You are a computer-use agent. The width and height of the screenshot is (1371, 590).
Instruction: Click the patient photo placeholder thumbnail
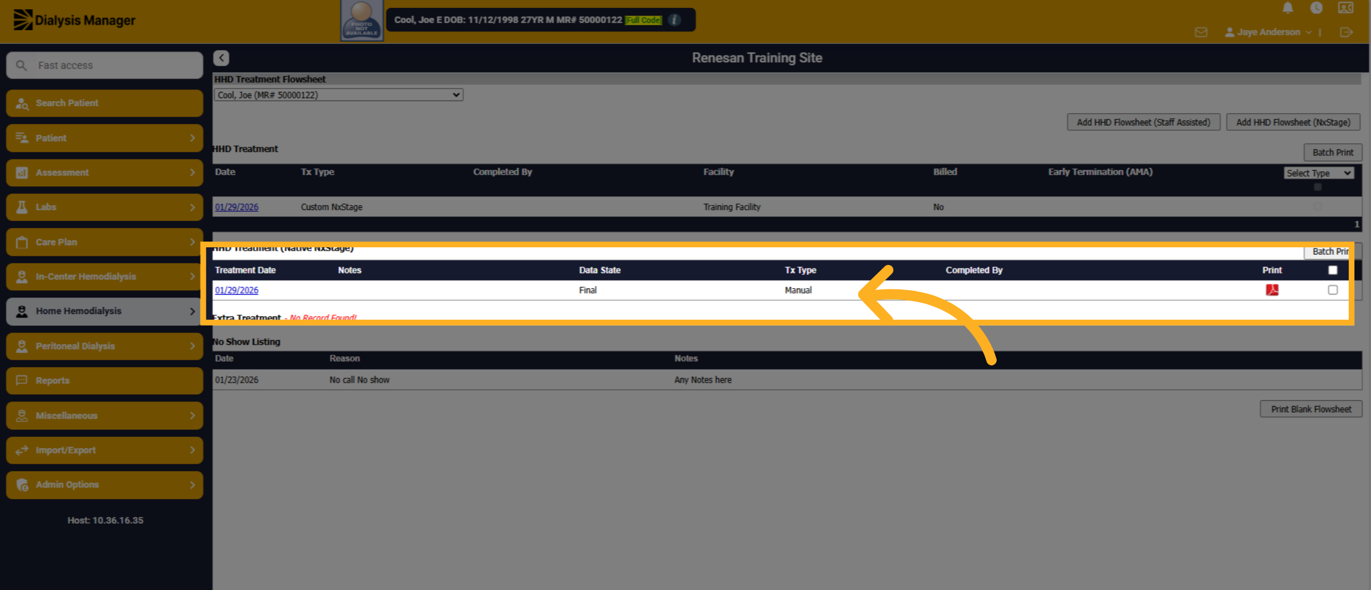[362, 21]
